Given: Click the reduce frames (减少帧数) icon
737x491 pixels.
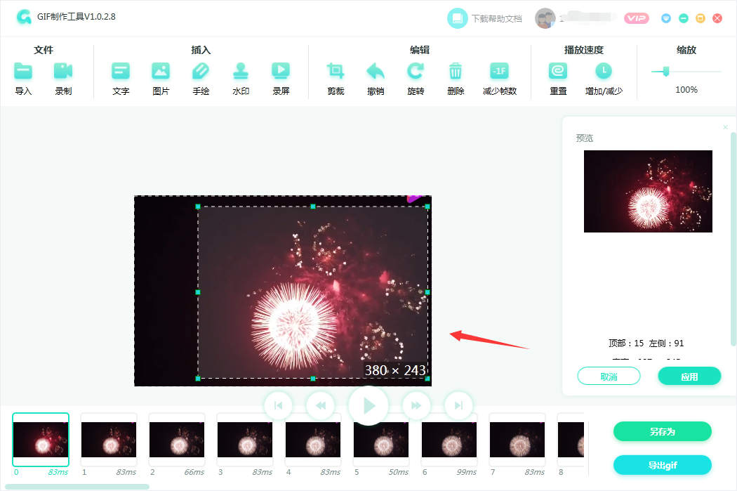Looking at the screenshot, I should pos(499,71).
